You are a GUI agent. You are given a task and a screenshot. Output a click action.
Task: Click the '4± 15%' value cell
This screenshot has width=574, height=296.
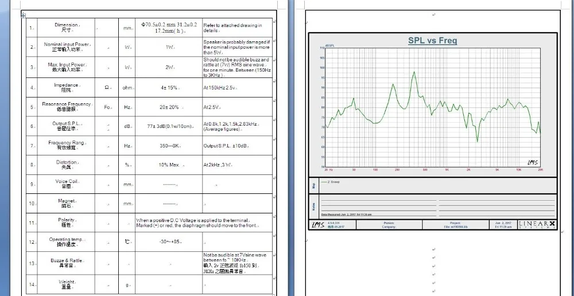(169, 87)
